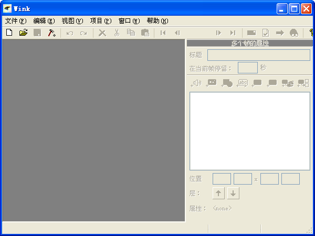This screenshot has width=315, height=236.
Task: Click the hammer Render icon
Action: pos(51,33)
